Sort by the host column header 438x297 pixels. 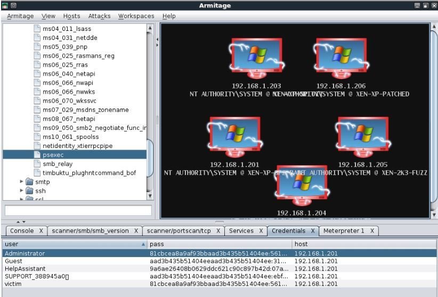[364, 244]
